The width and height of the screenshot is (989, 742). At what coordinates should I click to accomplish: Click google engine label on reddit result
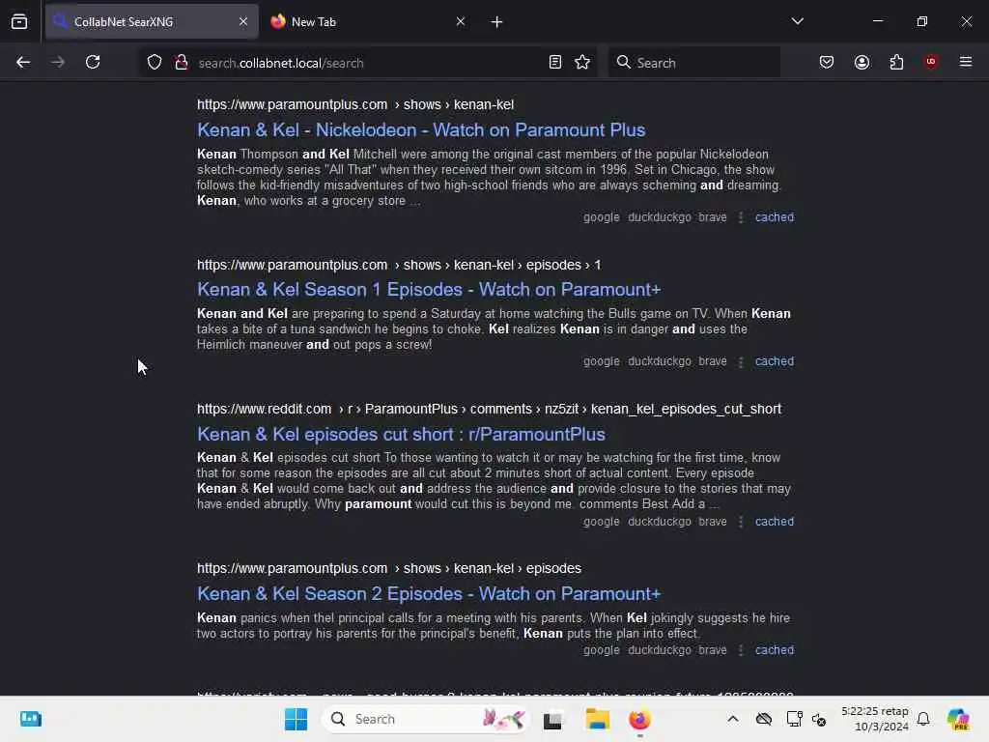(x=601, y=522)
